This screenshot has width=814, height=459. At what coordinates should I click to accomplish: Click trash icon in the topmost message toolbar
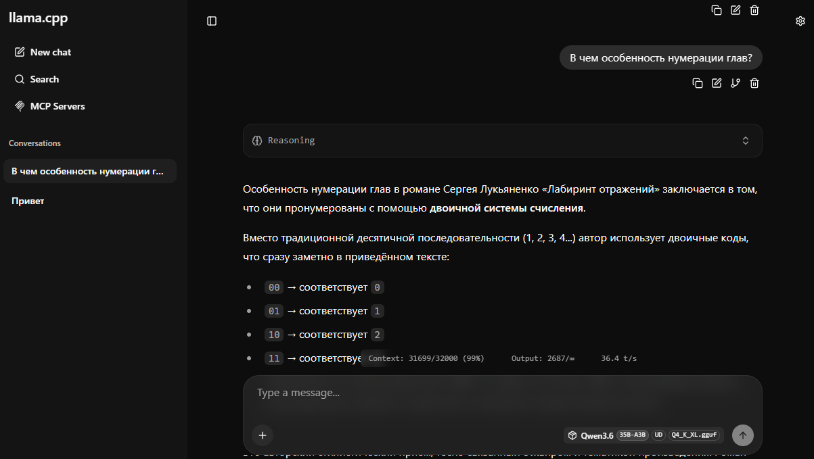tap(754, 10)
